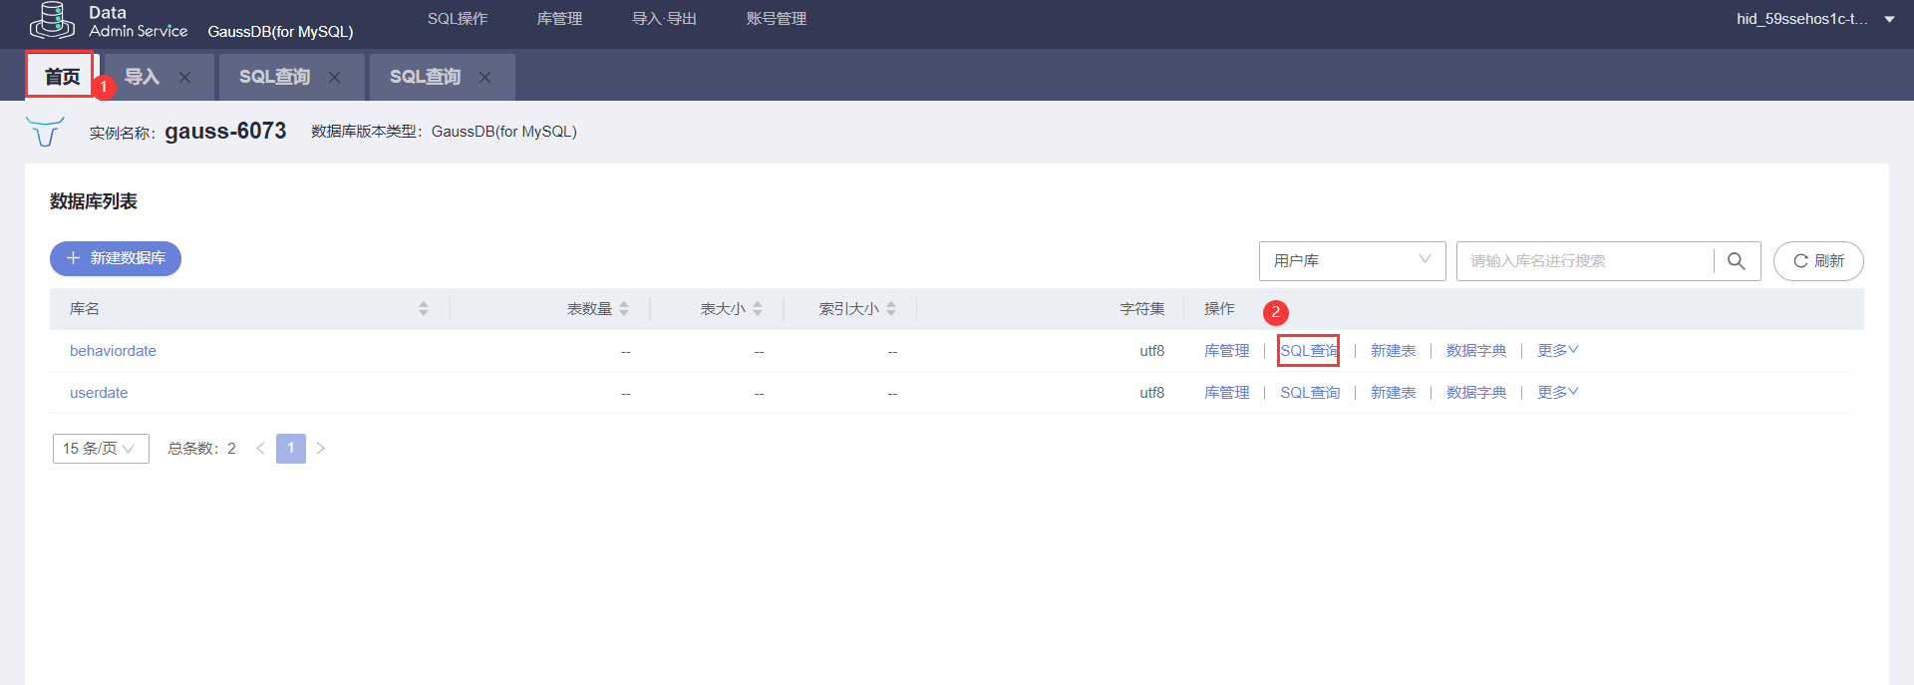The height and width of the screenshot is (685, 1914).
Task: Open the 库管理 menu
Action: pyautogui.click(x=559, y=19)
